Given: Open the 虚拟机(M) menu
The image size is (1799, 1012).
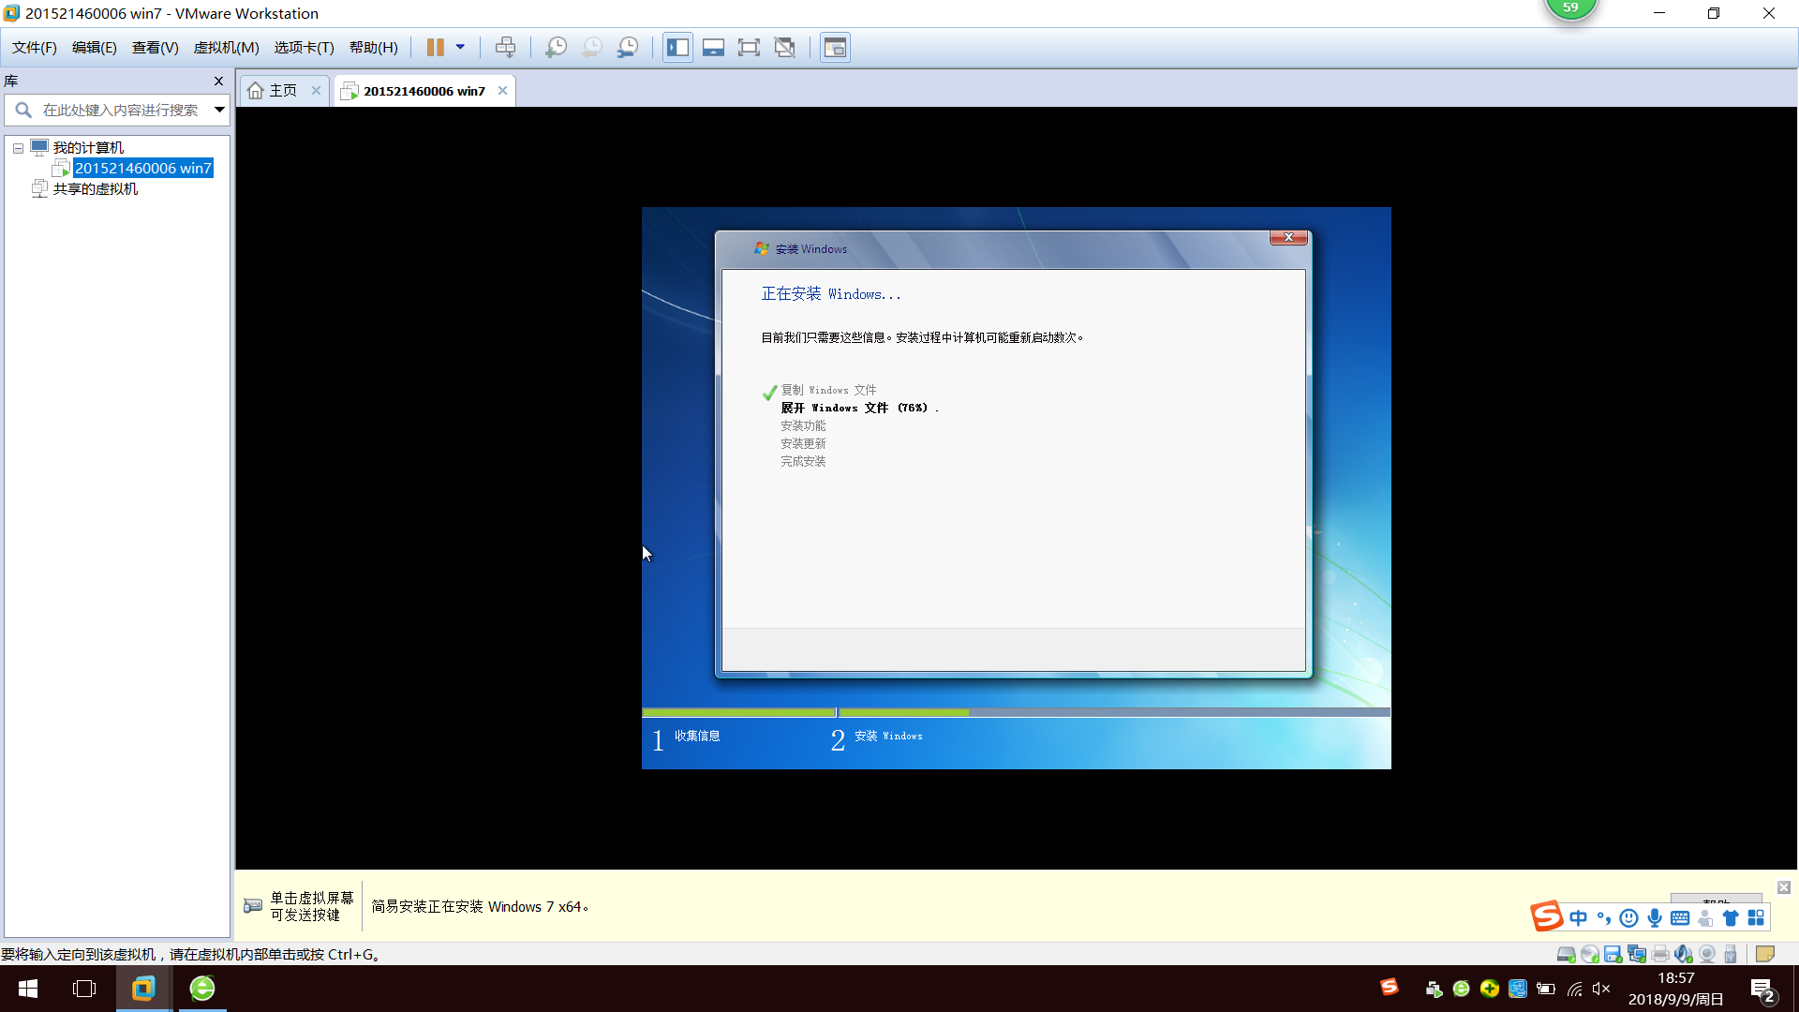Looking at the screenshot, I should (226, 47).
